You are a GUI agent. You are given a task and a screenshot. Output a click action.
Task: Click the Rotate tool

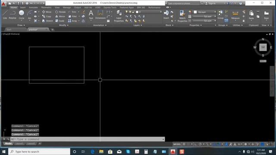(60, 12)
